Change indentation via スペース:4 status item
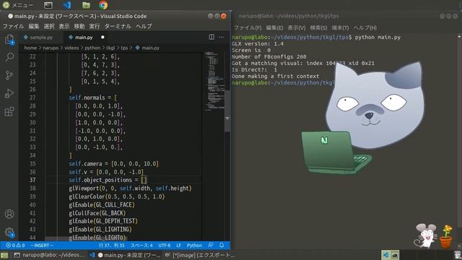Image resolution: width=462 pixels, height=260 pixels. pos(141,246)
